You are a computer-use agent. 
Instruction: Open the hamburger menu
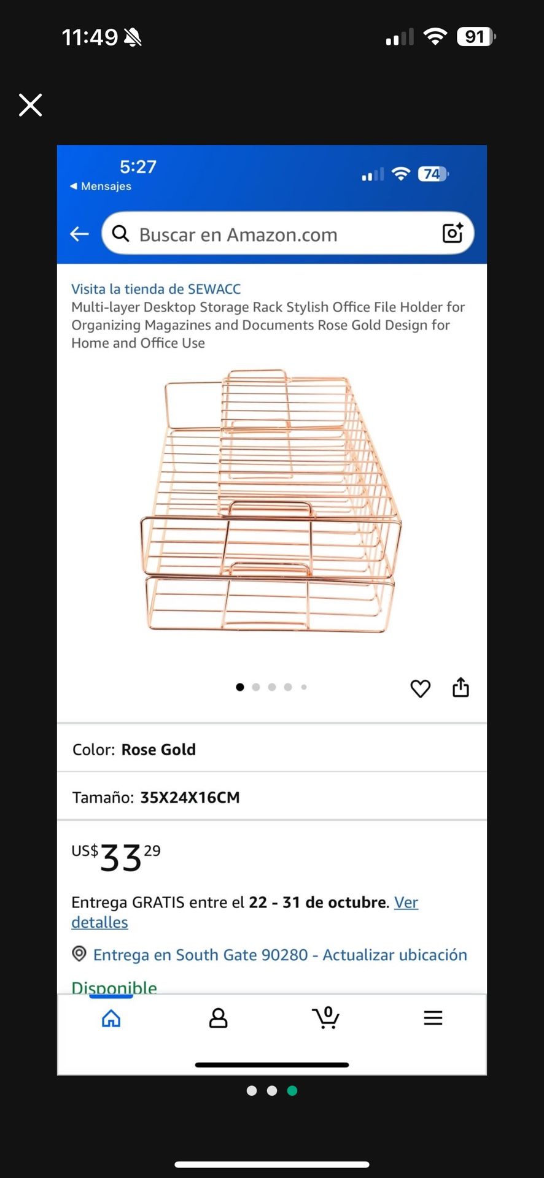pos(433,1018)
